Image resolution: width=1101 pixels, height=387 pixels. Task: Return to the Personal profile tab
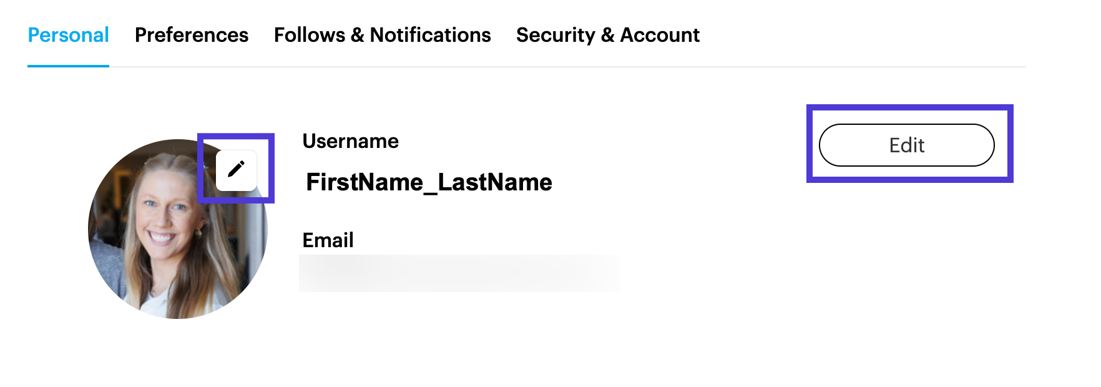click(x=69, y=35)
